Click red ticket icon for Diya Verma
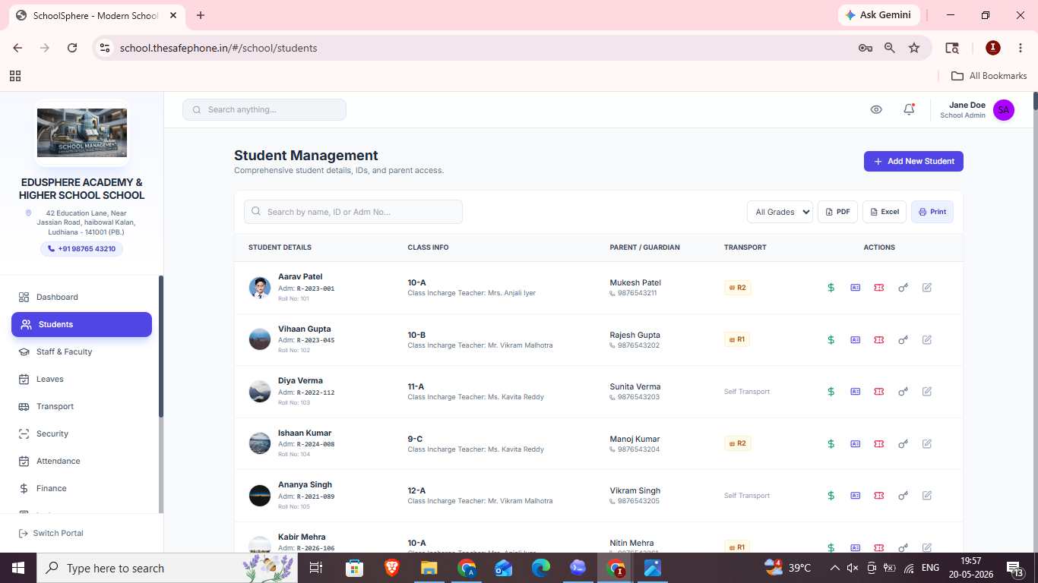This screenshot has width=1038, height=583. [x=879, y=392]
